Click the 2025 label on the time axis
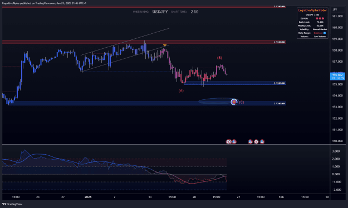Image resolution: width=348 pixels, height=208 pixels. pos(88,197)
